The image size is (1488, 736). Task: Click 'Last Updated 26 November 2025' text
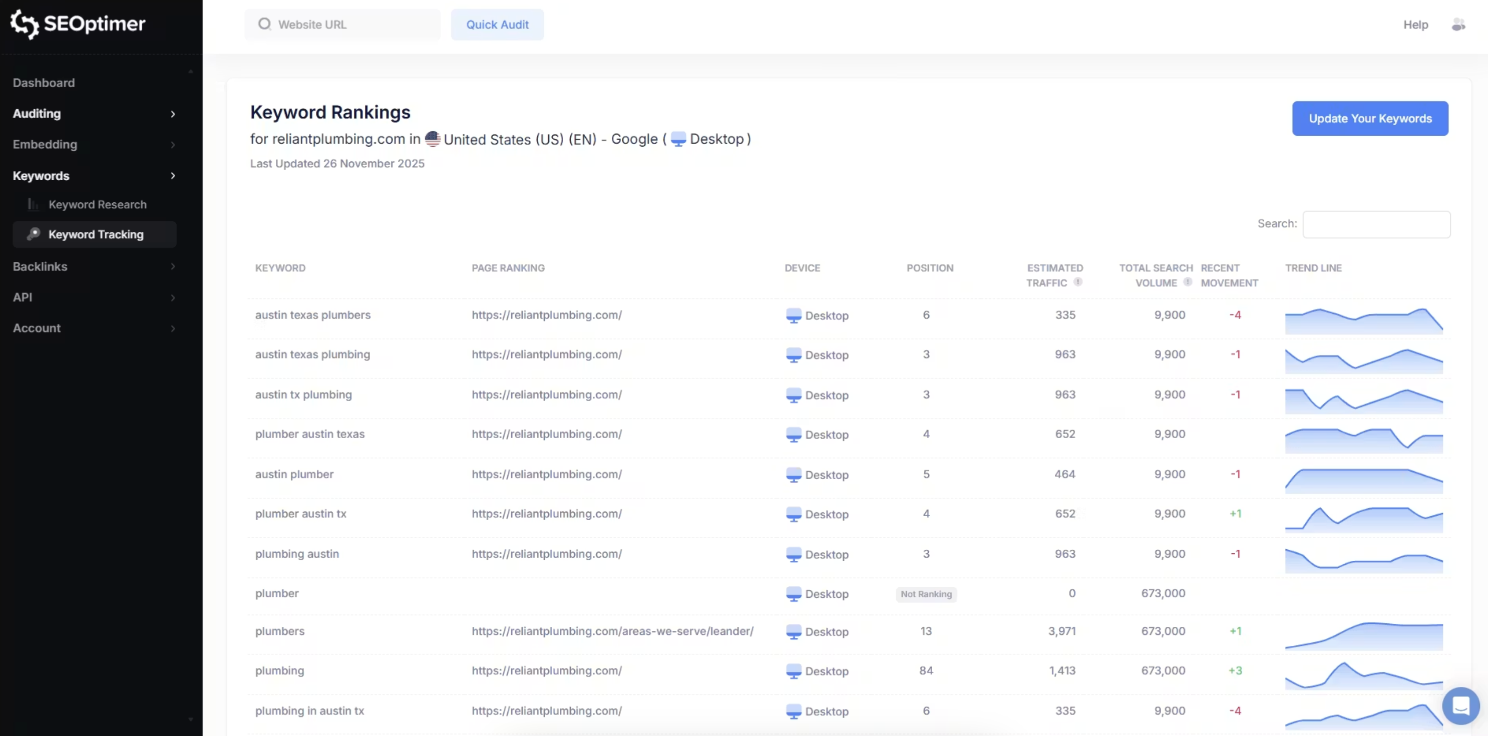point(337,164)
